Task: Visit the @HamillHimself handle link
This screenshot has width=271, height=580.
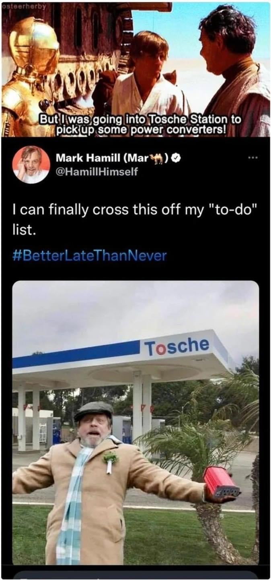Action: click(x=97, y=172)
